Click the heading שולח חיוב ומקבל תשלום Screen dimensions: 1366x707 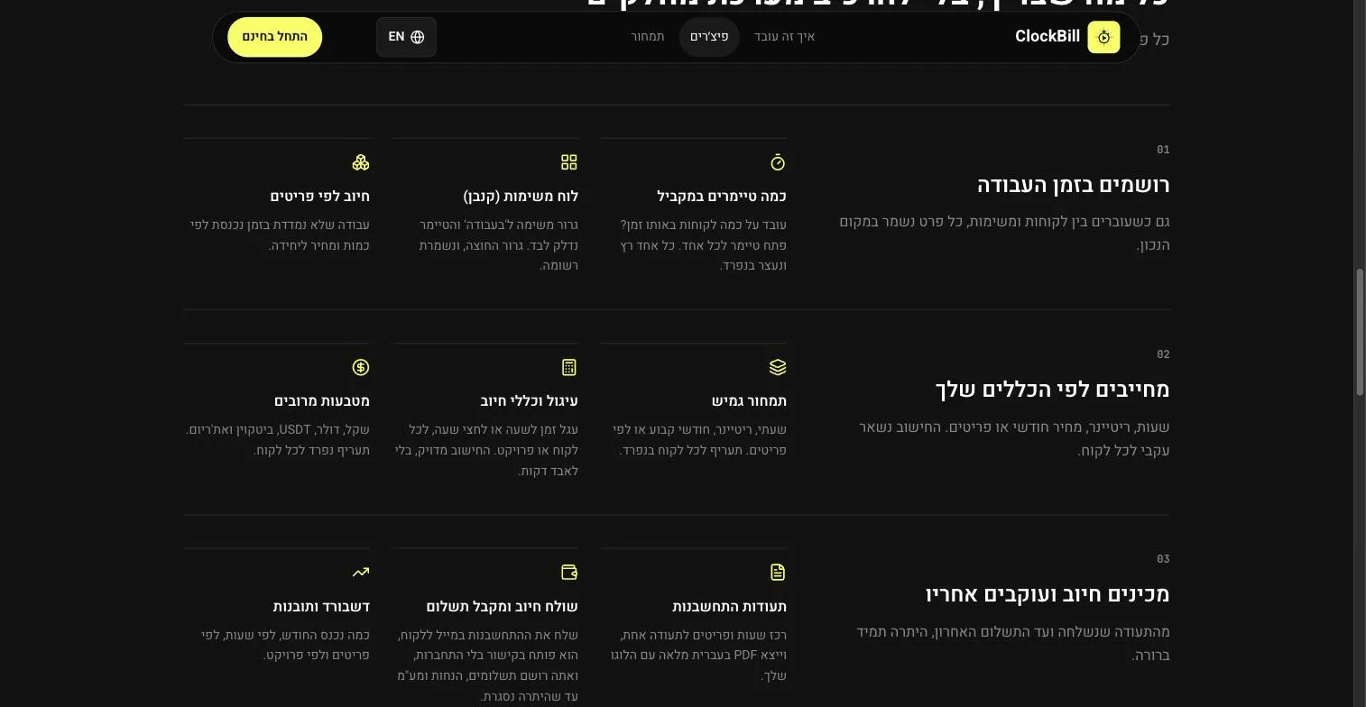(502, 607)
